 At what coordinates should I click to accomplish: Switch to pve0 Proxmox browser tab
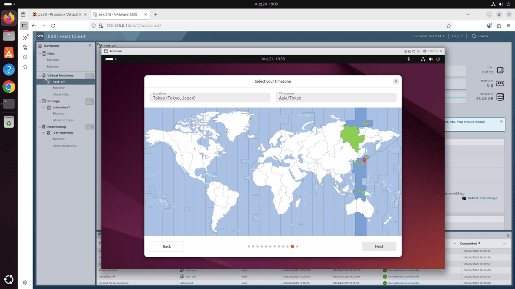(60, 14)
